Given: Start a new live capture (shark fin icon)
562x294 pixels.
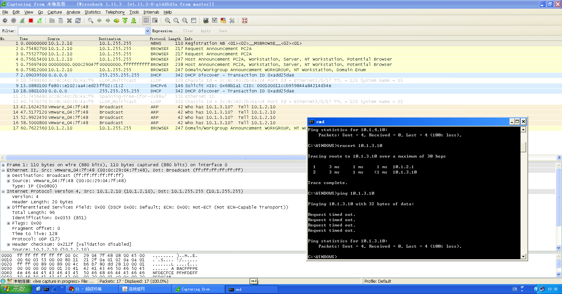Looking at the screenshot, I should [x=22, y=21].
